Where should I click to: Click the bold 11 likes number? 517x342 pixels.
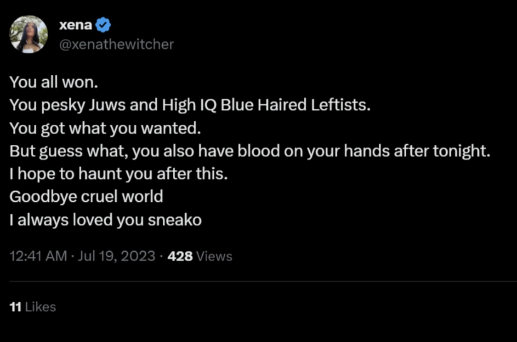pos(16,307)
